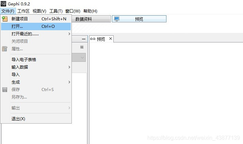243x144 pixels.
Task: Select 新建项目 menu entry
Action: click(x=36, y=19)
